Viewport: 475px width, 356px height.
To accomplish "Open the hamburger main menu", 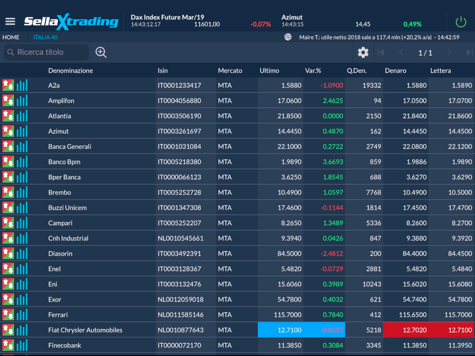I will pos(10,21).
